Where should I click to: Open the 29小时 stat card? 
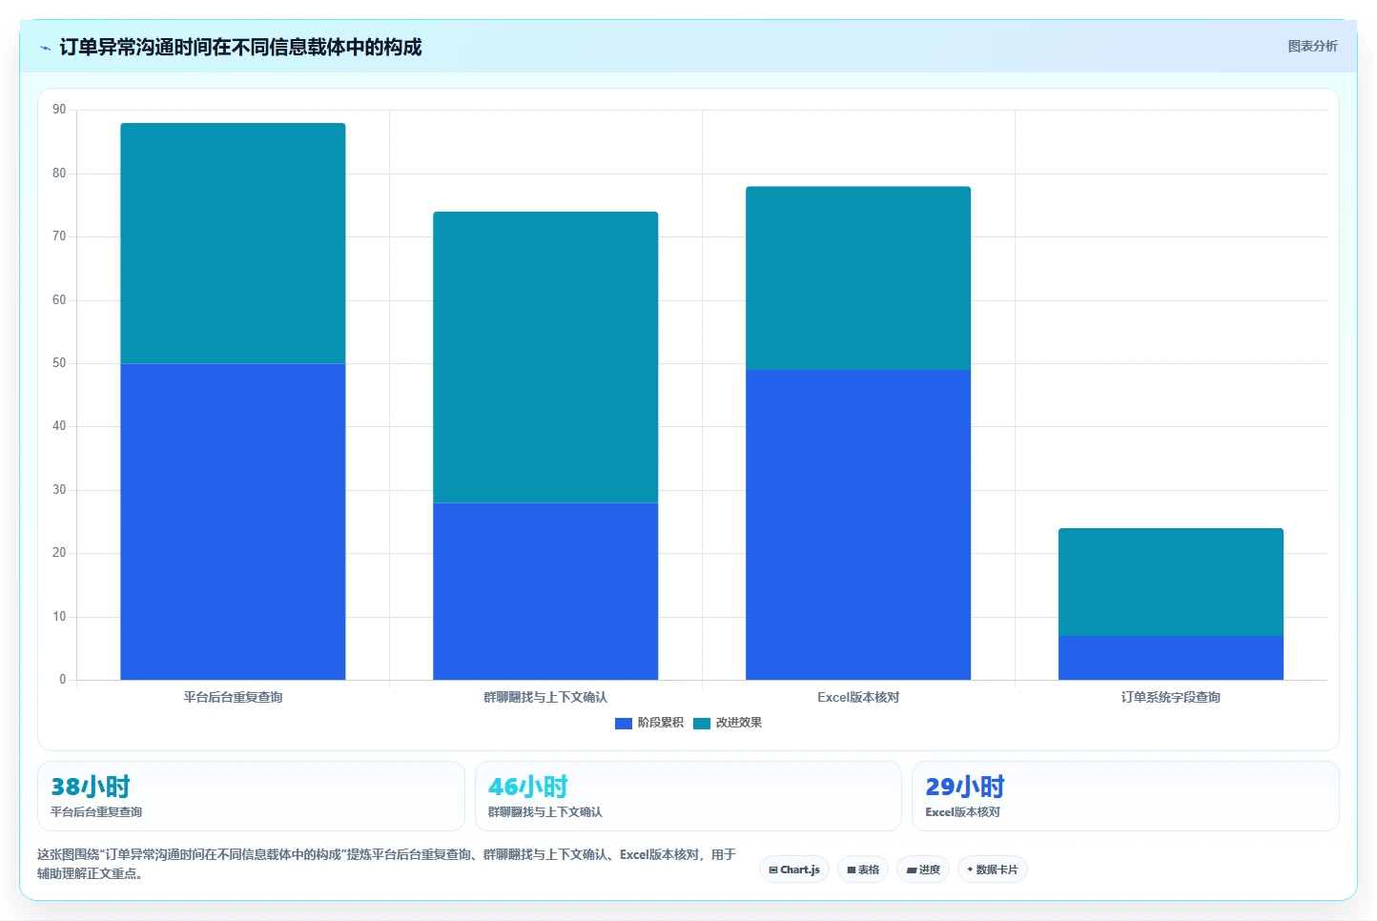[1125, 796]
